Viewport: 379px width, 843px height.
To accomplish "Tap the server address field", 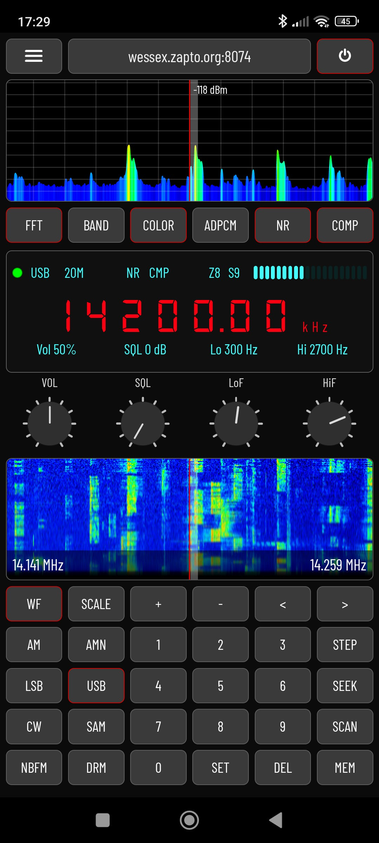I will coord(189,56).
